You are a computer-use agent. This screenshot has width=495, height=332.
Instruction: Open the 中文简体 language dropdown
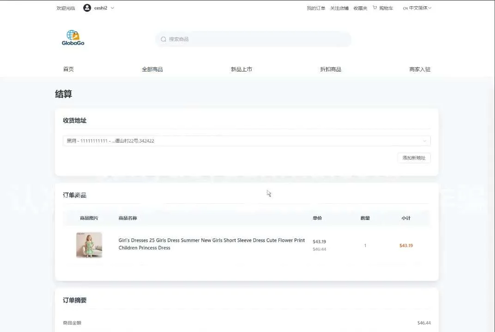click(417, 8)
